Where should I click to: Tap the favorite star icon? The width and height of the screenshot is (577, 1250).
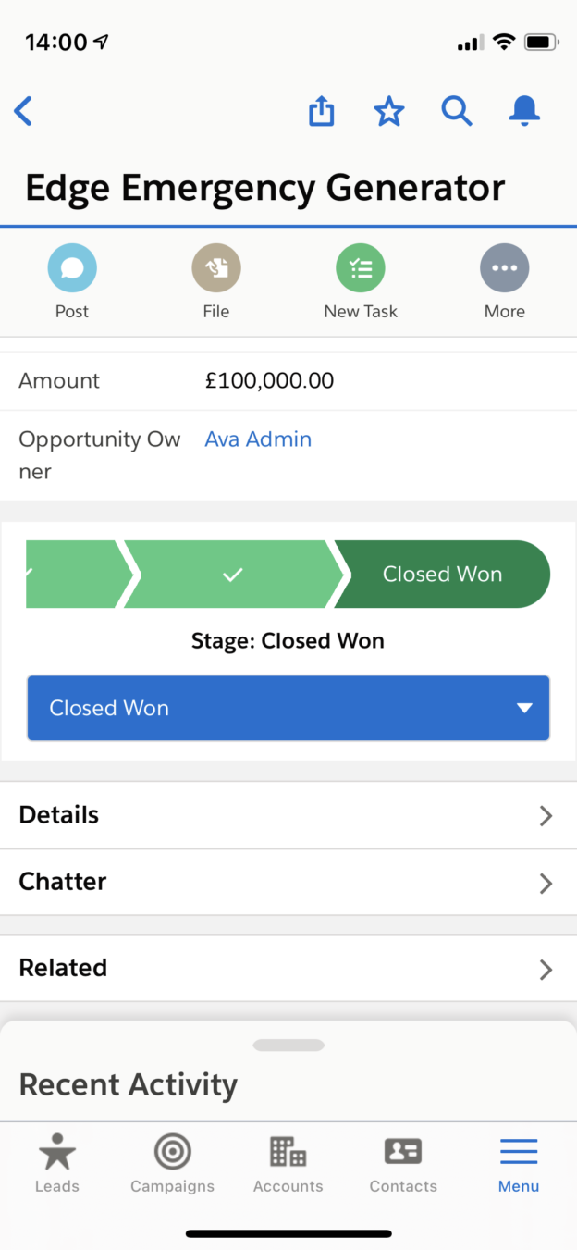click(389, 111)
